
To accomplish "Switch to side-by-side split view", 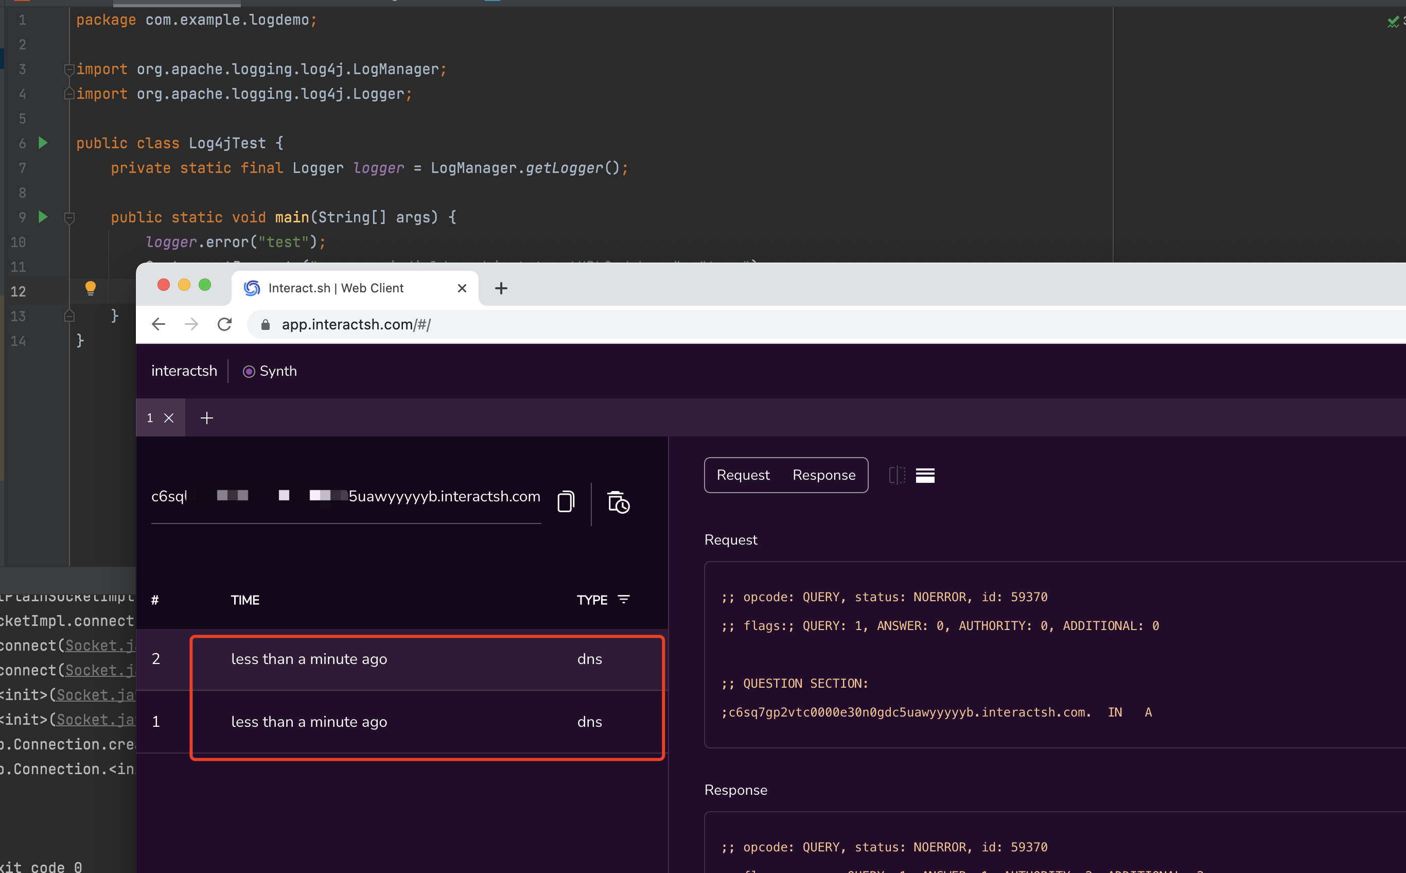I will (x=897, y=475).
